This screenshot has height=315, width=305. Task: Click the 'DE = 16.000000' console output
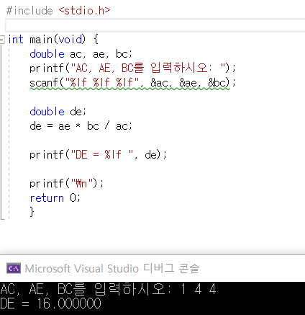click(x=50, y=303)
